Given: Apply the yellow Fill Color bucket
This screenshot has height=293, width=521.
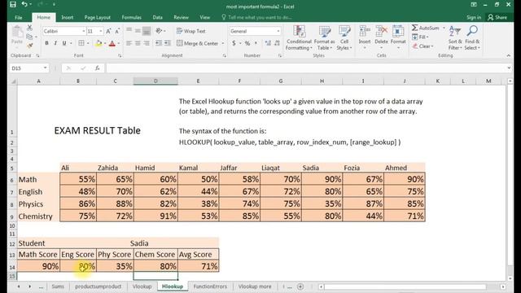Looking at the screenshot, I should [x=99, y=43].
